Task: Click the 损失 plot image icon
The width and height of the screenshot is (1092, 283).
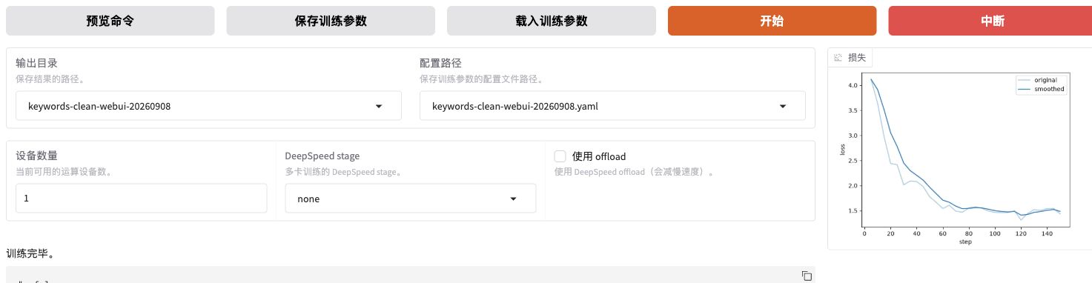Action: click(838, 57)
